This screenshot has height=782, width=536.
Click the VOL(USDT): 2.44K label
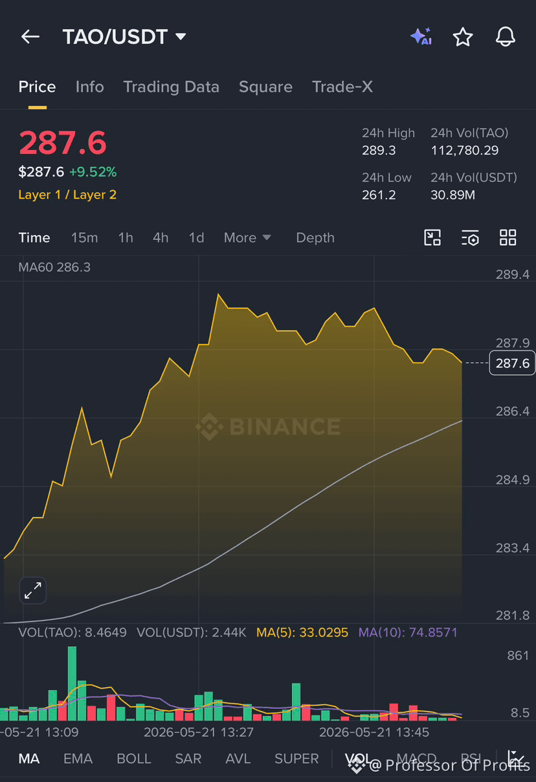pyautogui.click(x=192, y=632)
